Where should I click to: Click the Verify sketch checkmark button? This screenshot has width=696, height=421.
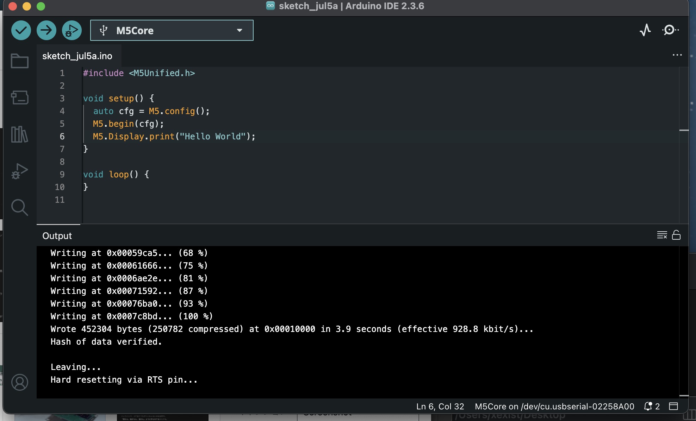coord(21,30)
